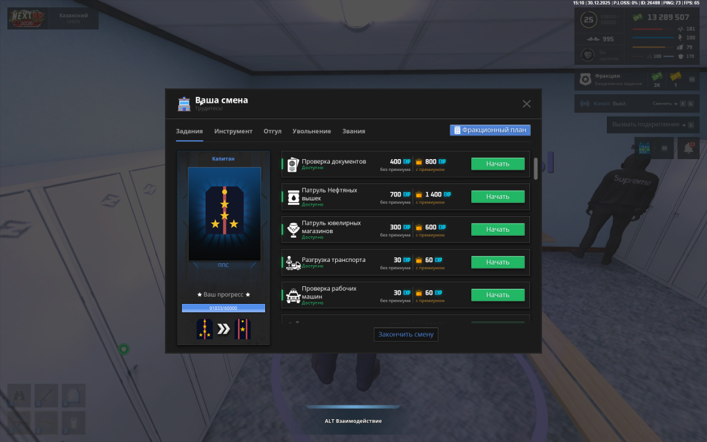Go to the Увольнение tab

click(x=312, y=131)
